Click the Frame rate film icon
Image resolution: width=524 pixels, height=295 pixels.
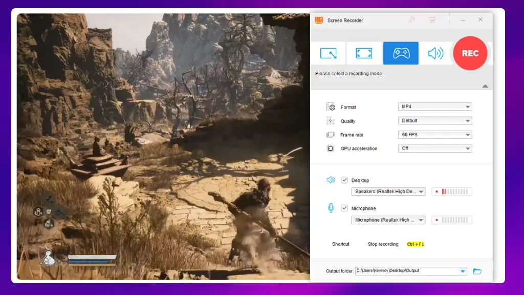tap(330, 135)
